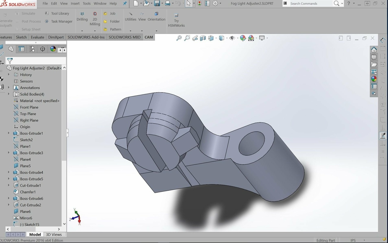Click the feature tree filter funnel icon
Screen dimensions: 388x243
click(10, 61)
